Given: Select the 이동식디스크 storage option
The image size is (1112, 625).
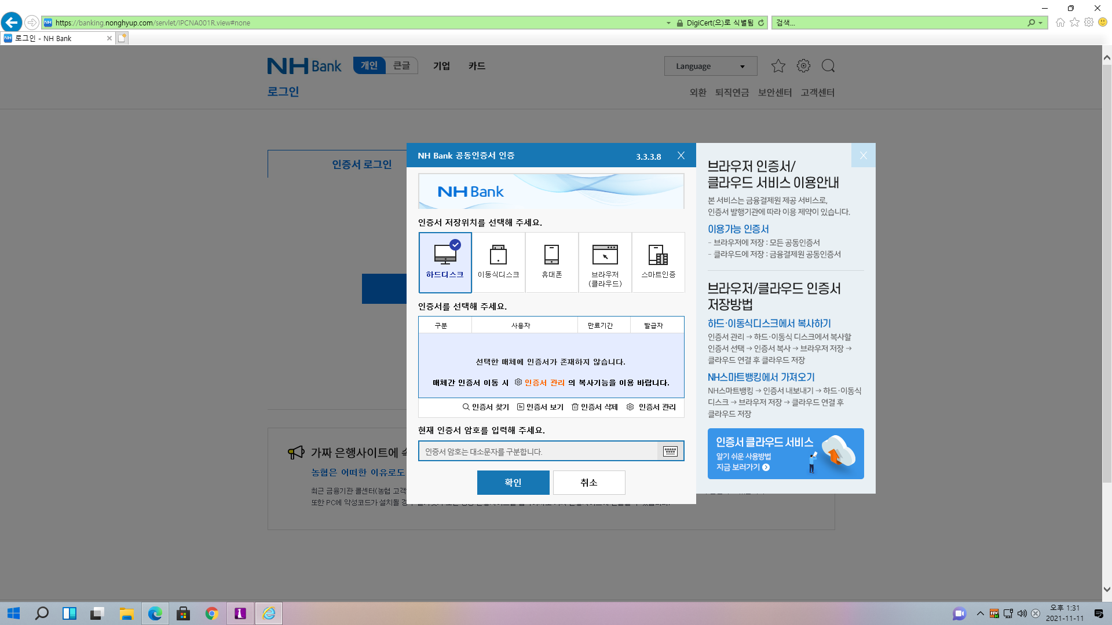Looking at the screenshot, I should [498, 262].
